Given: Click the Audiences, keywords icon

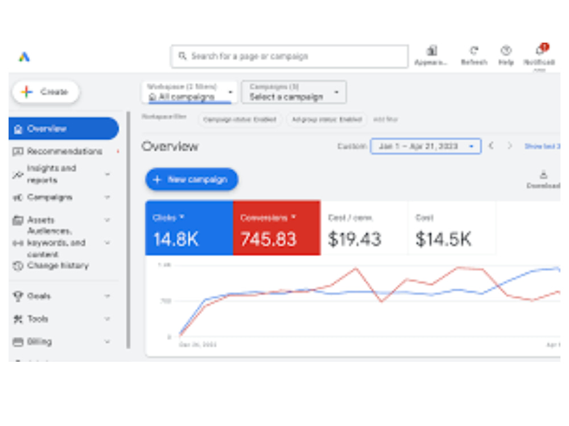Looking at the screenshot, I should tap(18, 243).
